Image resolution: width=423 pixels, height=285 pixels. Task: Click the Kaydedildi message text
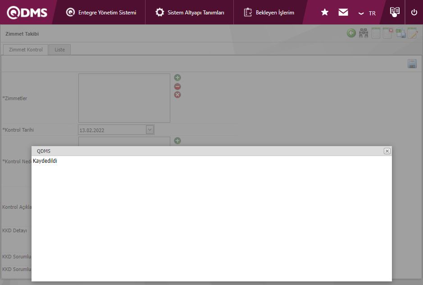[45, 161]
